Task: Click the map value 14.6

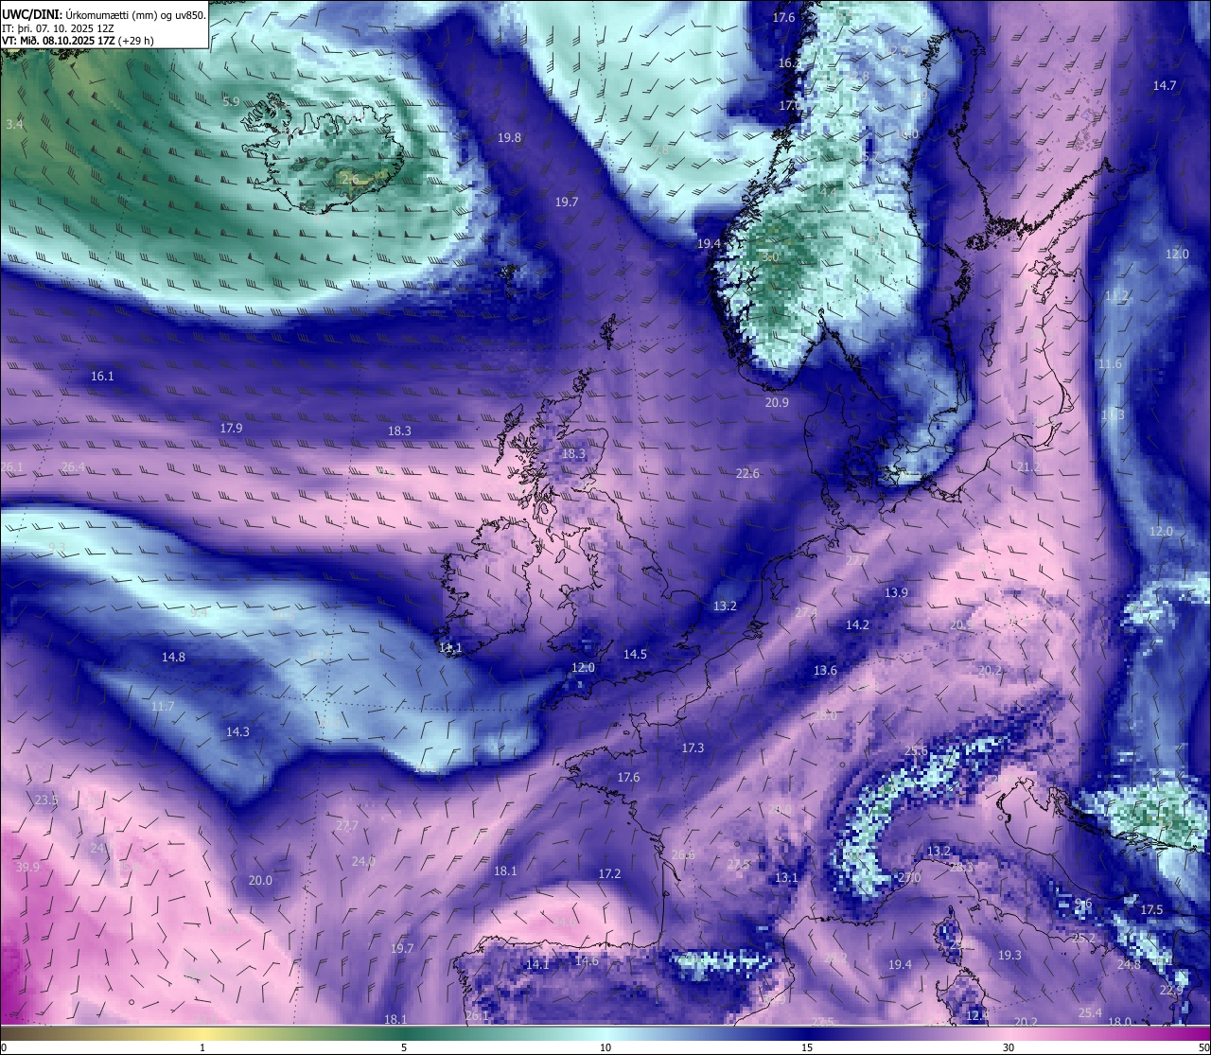Action: pyautogui.click(x=587, y=961)
